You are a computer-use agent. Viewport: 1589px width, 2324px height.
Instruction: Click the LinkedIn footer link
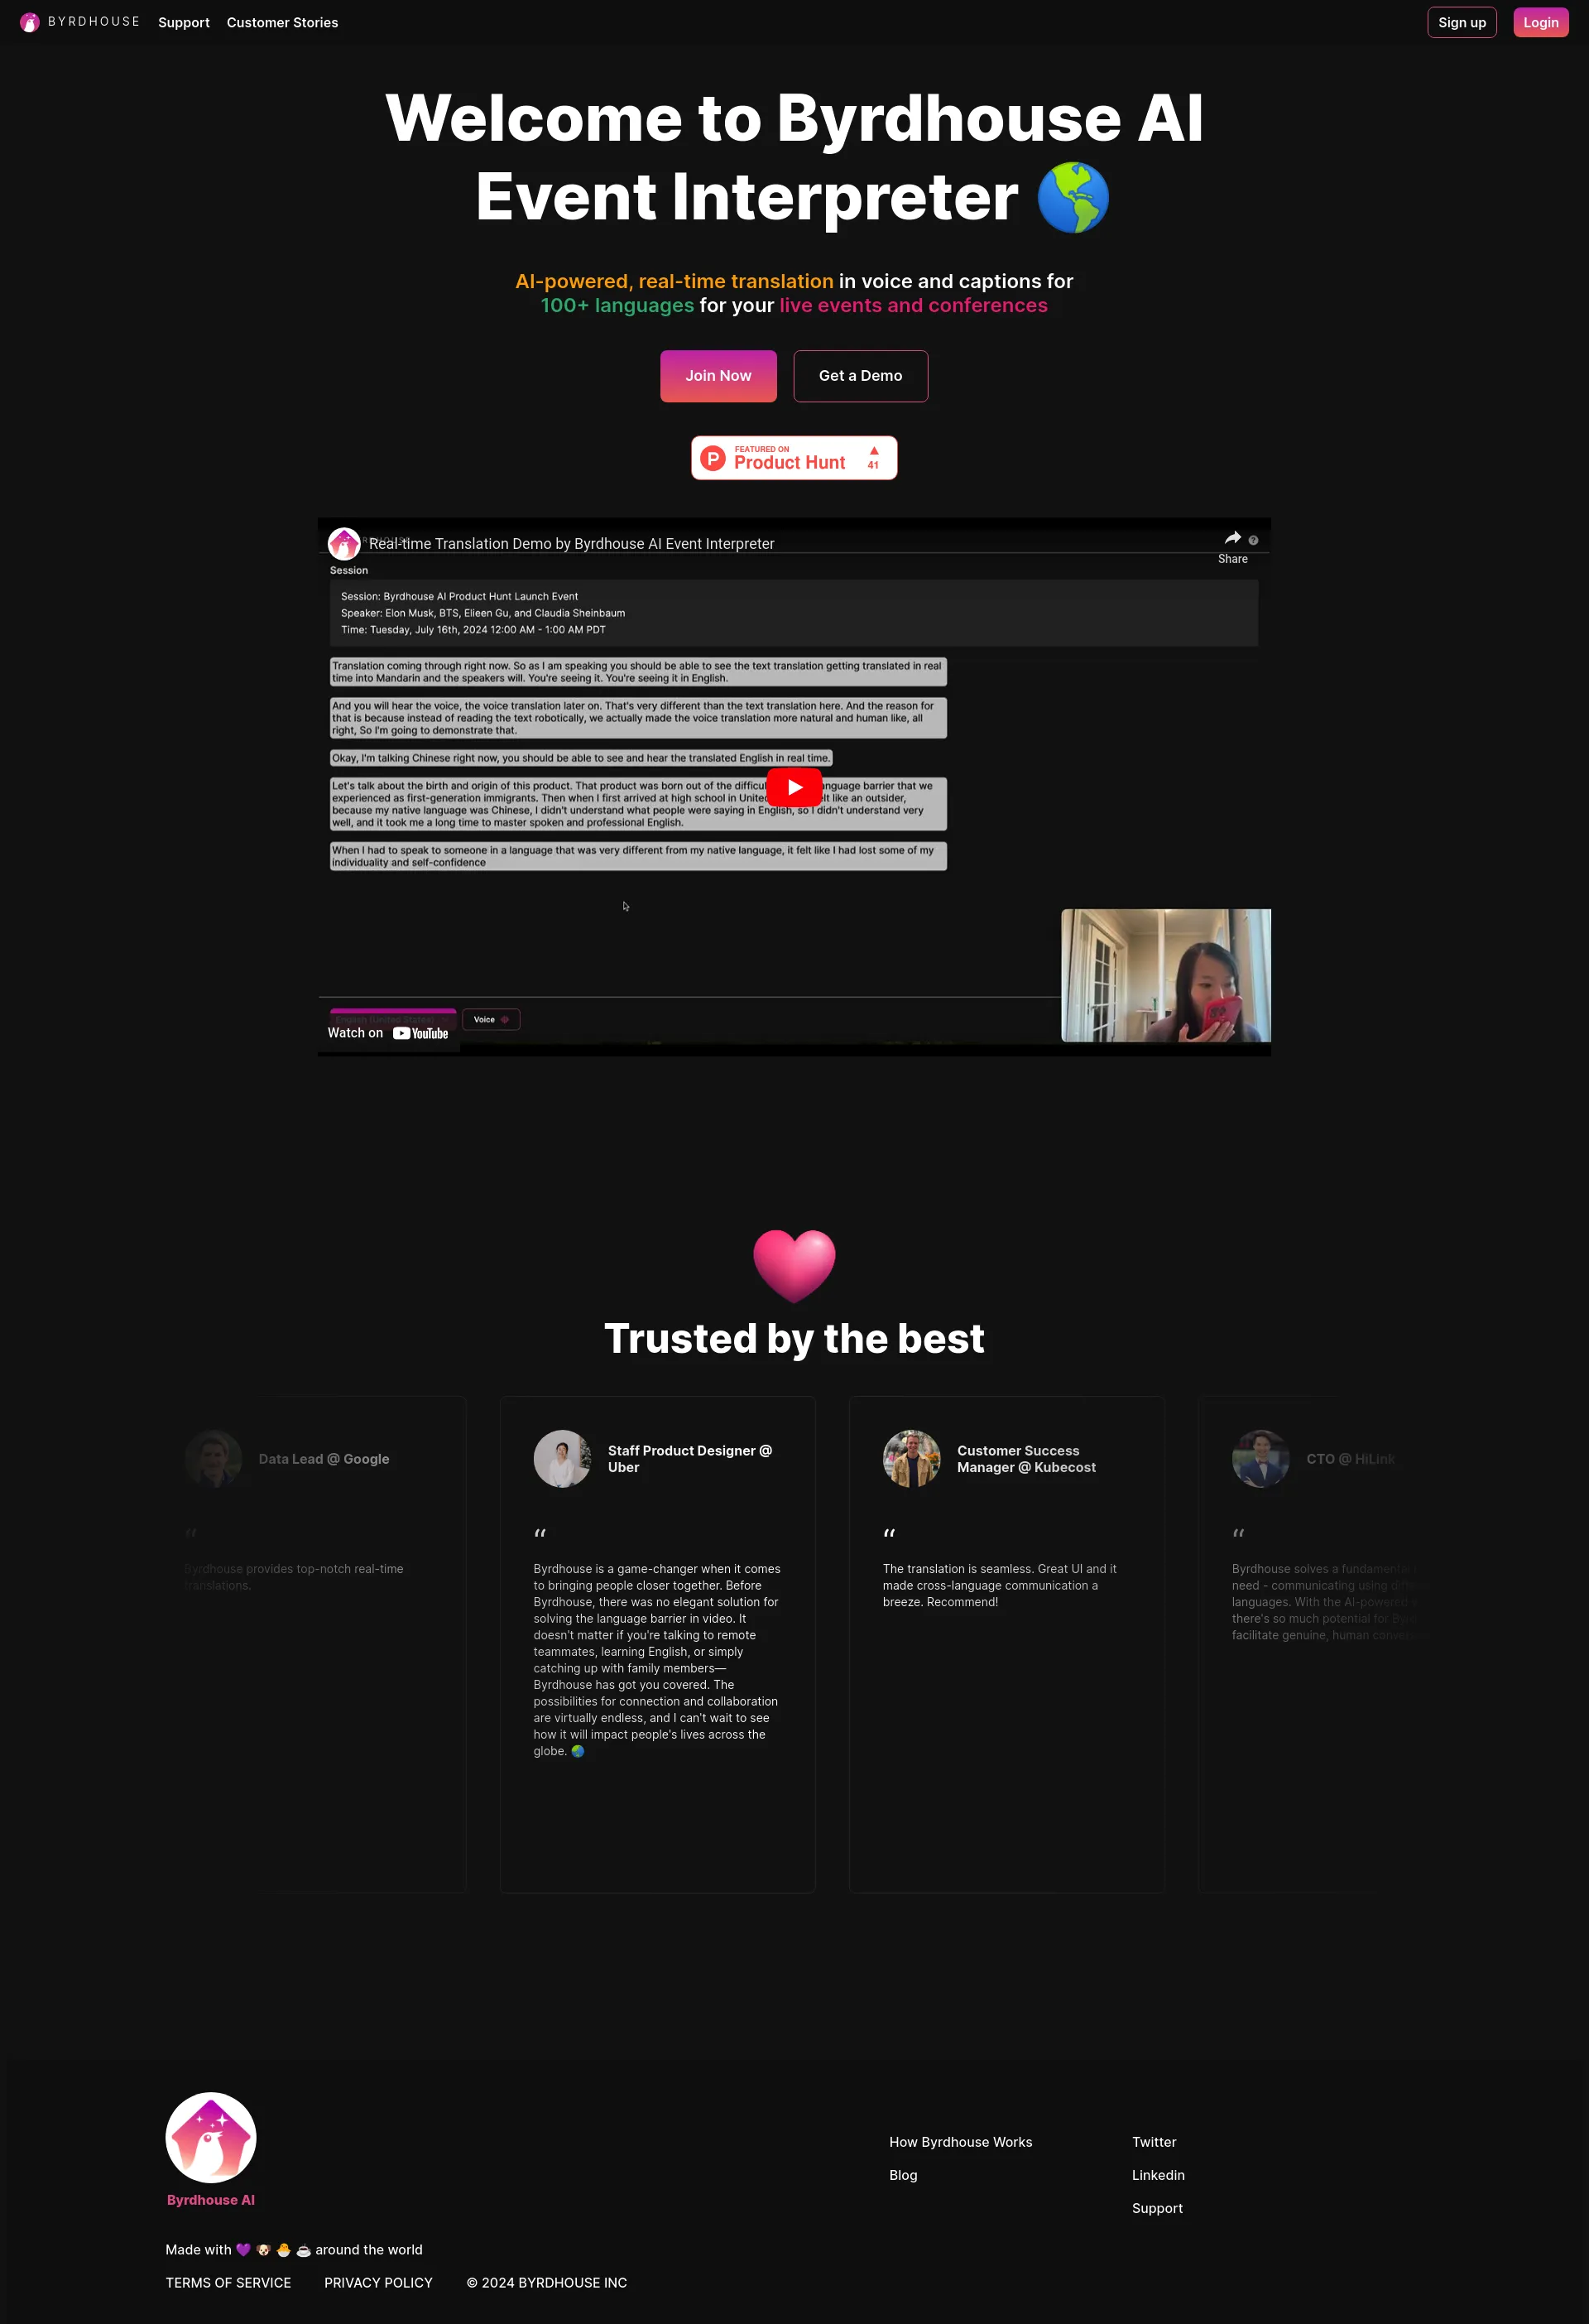[x=1158, y=2174]
